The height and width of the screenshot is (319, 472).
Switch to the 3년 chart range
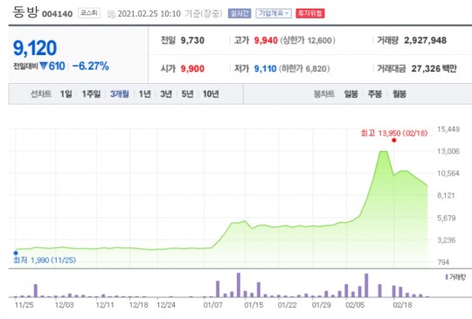click(166, 94)
